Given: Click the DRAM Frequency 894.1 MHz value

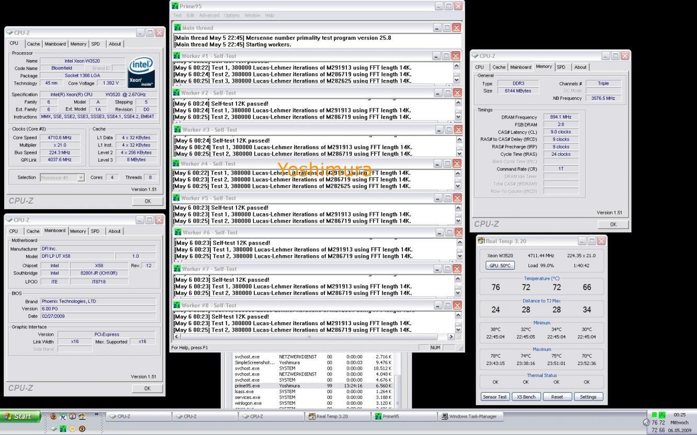Looking at the screenshot, I should click(560, 117).
